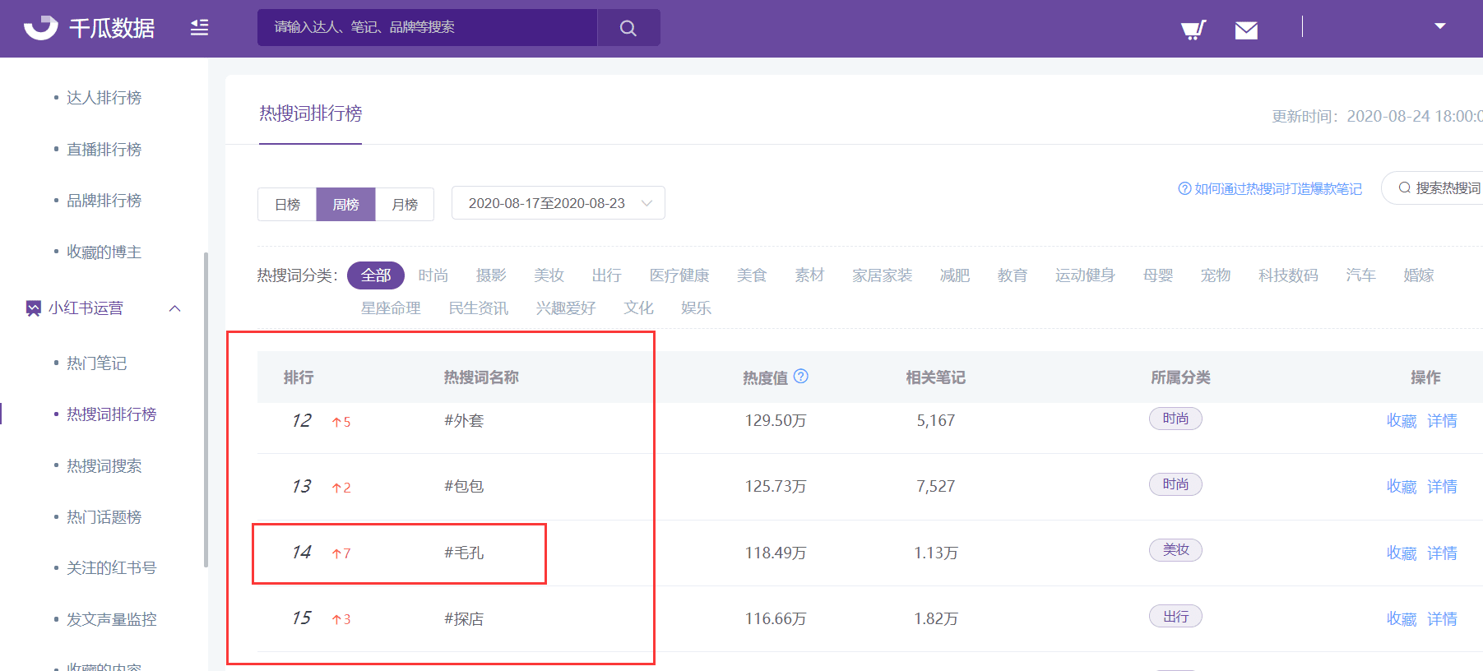The image size is (1483, 671).
Task: Switch to 日榜 ranking
Action: pos(287,204)
